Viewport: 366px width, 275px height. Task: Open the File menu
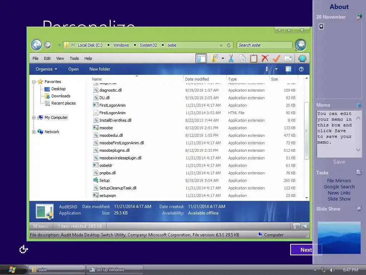(35, 58)
